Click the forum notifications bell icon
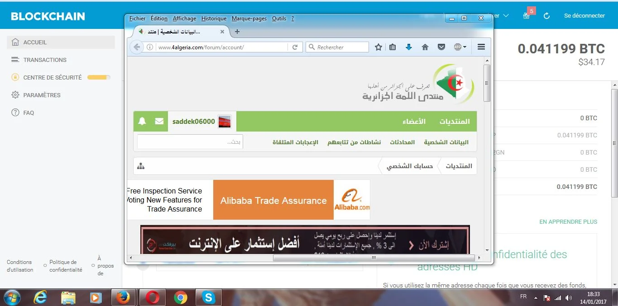 tap(142, 121)
